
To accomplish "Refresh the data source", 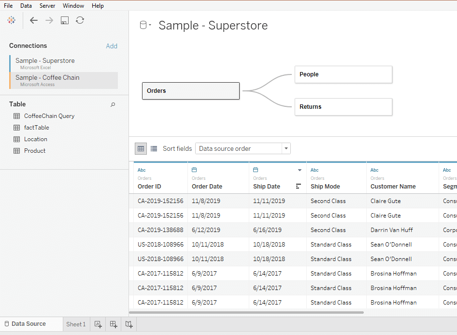I will click(x=80, y=20).
